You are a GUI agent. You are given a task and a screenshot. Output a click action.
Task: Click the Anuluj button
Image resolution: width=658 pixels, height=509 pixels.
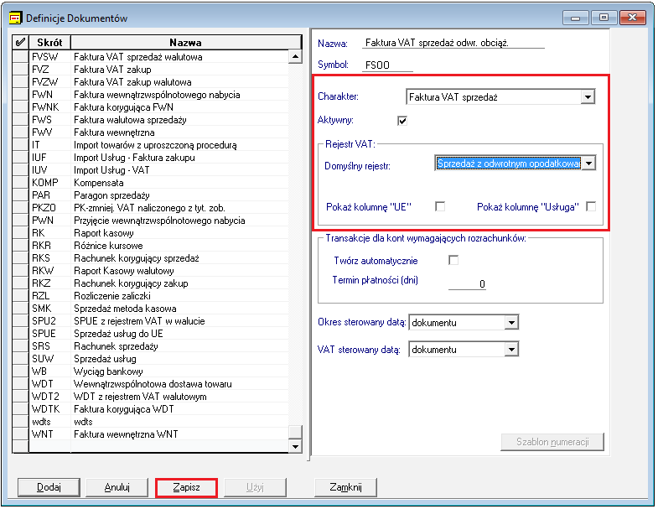coord(117,487)
